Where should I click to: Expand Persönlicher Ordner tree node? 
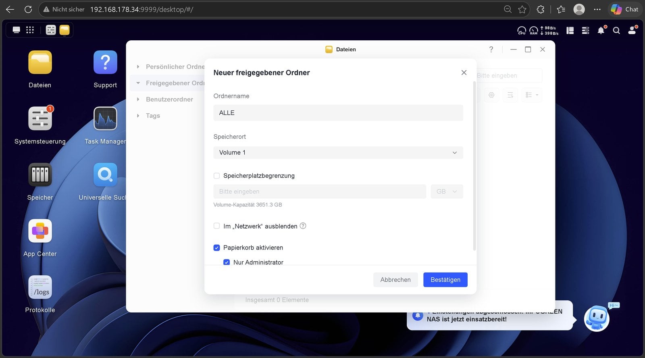[x=138, y=67]
